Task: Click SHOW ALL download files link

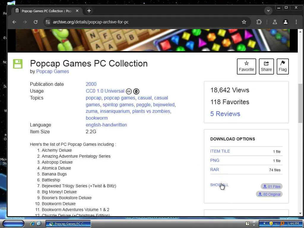Action: pyautogui.click(x=219, y=185)
